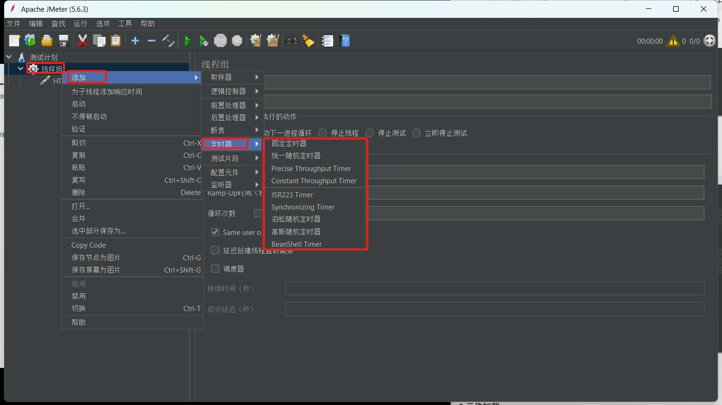This screenshot has height=405, width=722.
Task: Click the Function helper list icon
Action: pyautogui.click(x=328, y=41)
